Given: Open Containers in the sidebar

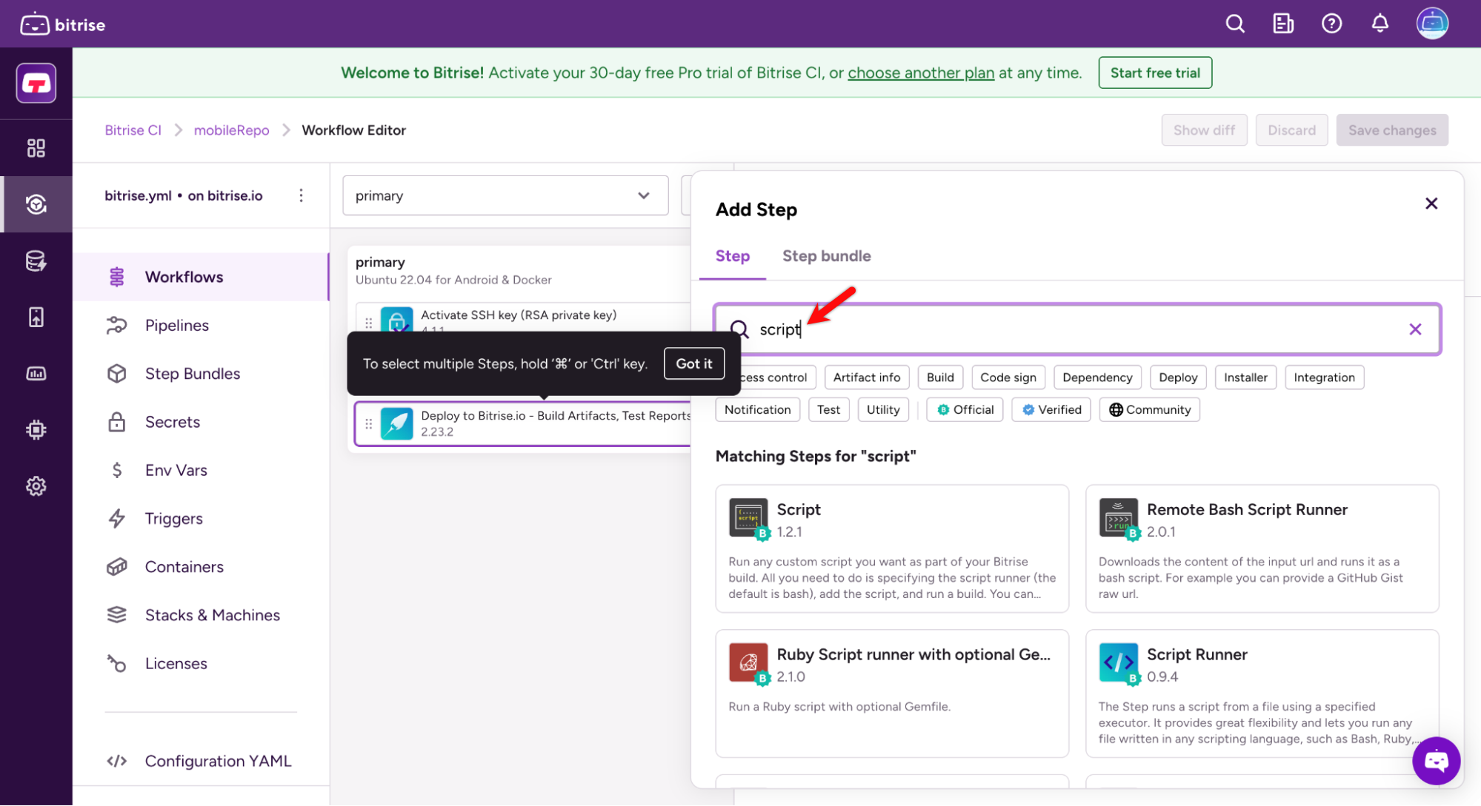Looking at the screenshot, I should coord(201,567).
